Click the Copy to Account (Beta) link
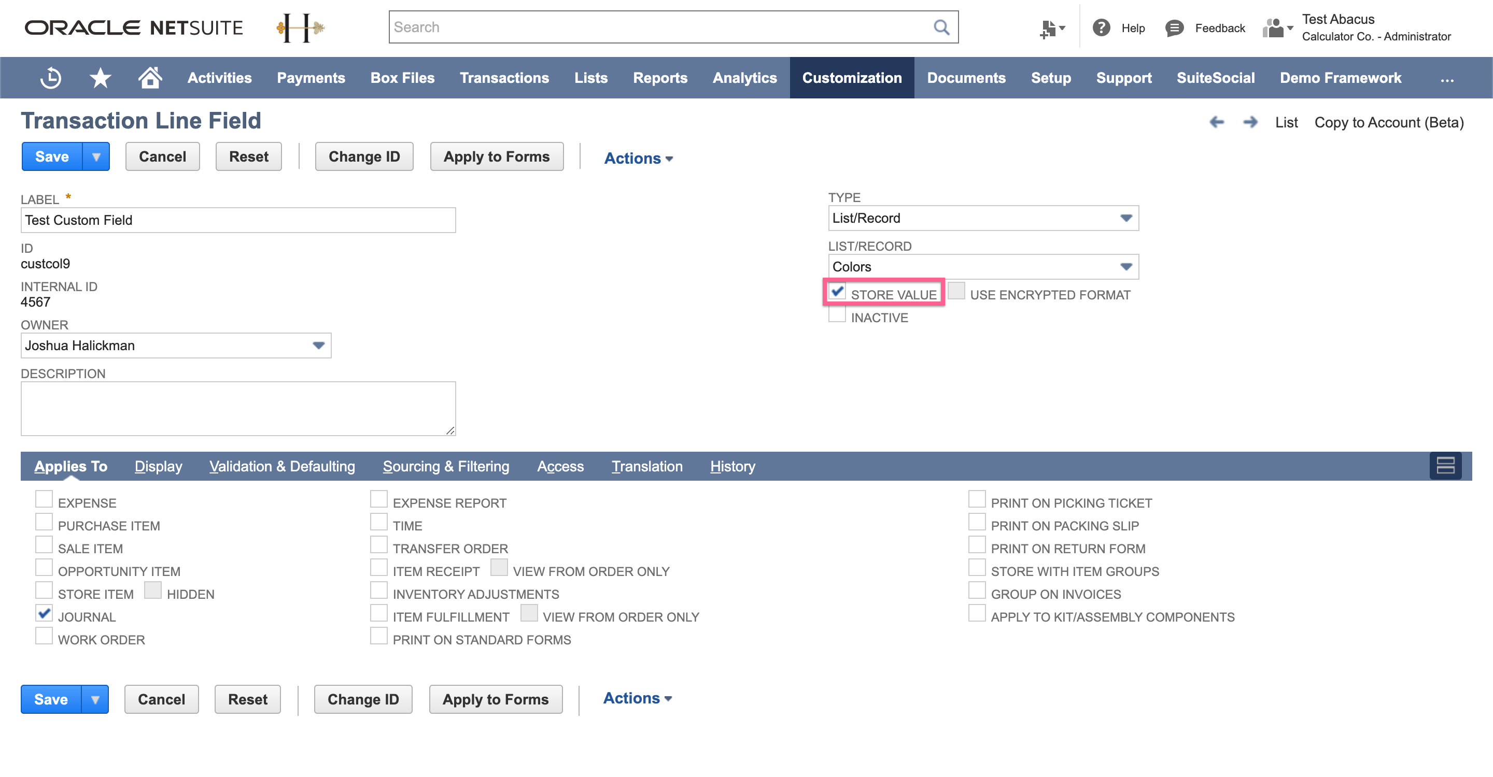 pos(1389,122)
